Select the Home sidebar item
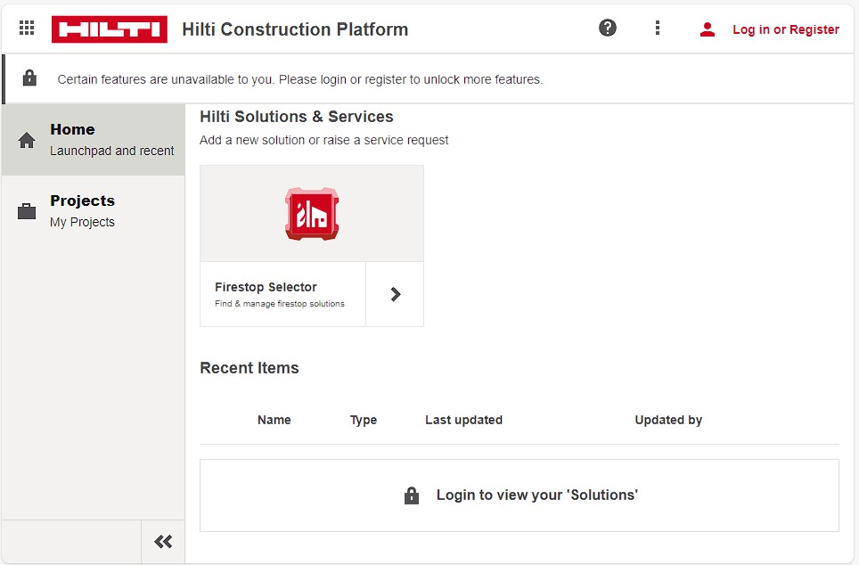 point(94,140)
